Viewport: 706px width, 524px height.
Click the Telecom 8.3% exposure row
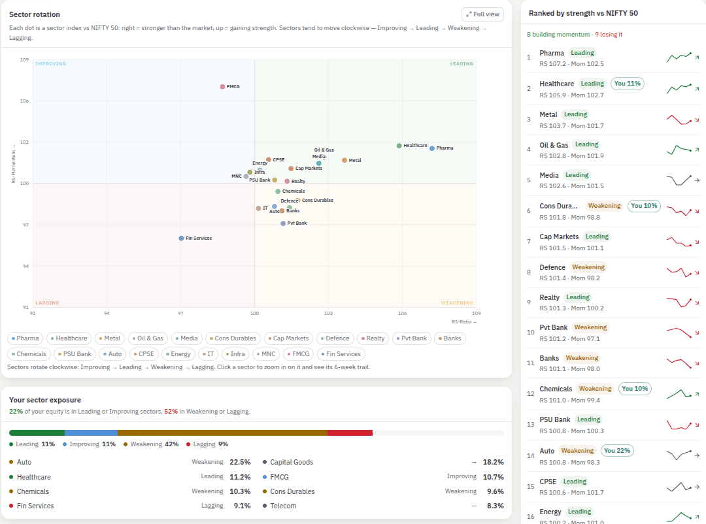(x=383, y=506)
